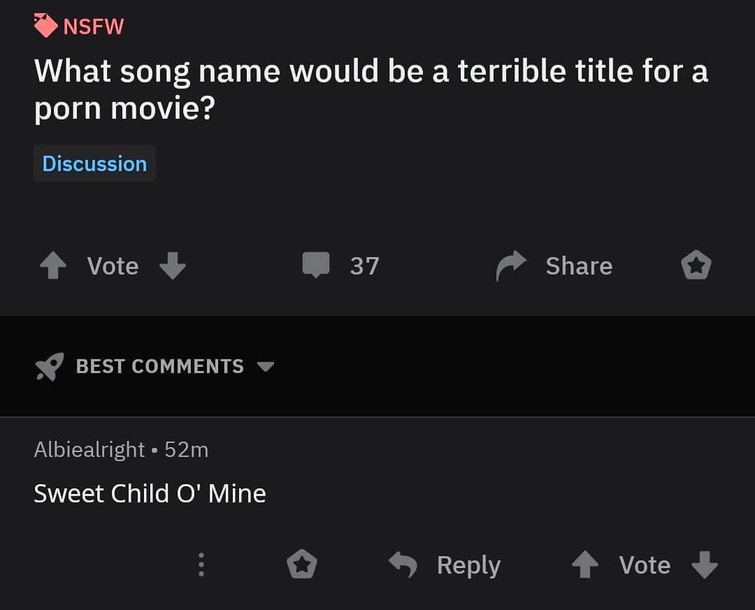
Task: Downvote the post
Action: click(x=173, y=266)
